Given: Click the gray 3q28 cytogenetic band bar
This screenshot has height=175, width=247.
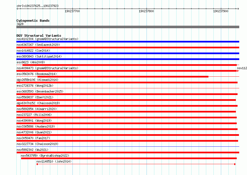Looking at the screenshot, I should pyautogui.click(x=128, y=27).
